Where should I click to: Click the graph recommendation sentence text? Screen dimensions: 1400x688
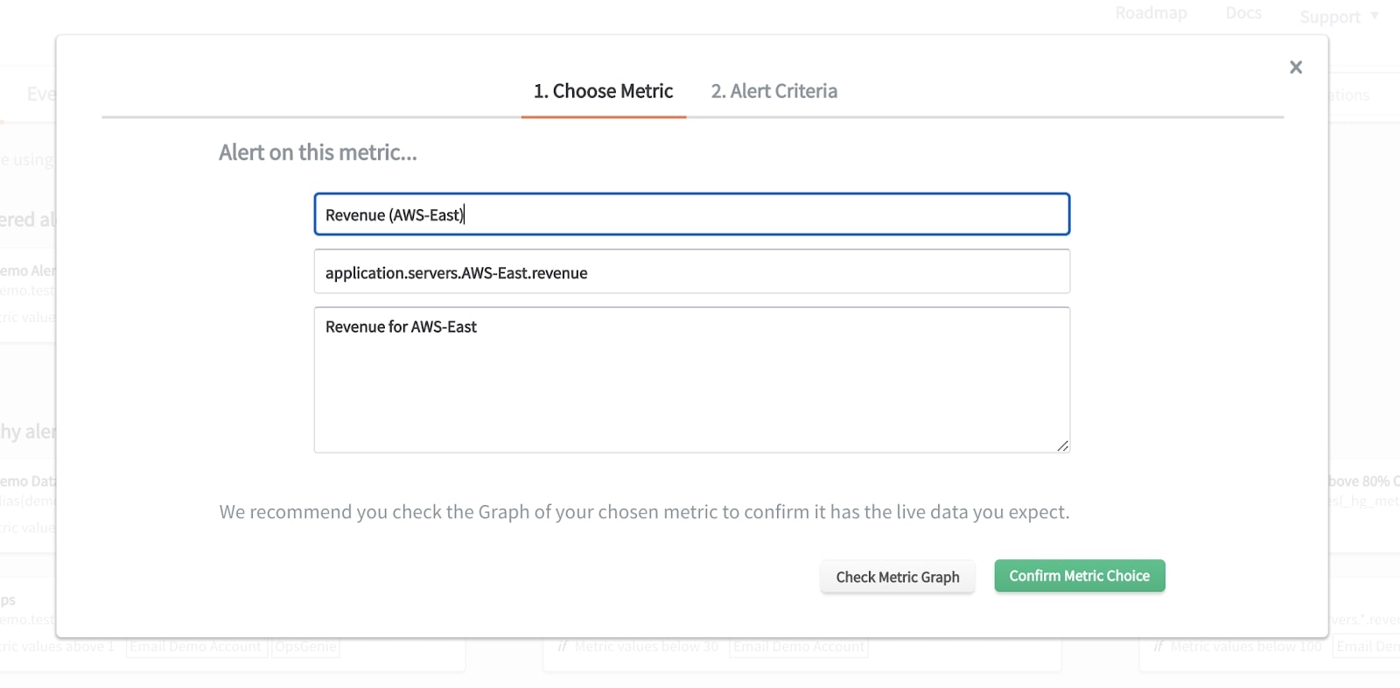pyautogui.click(x=644, y=512)
